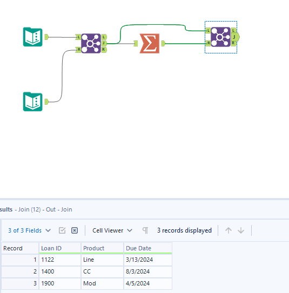This screenshot has width=289, height=293.
Task: Select the Summarize sigma tool
Action: click(150, 44)
